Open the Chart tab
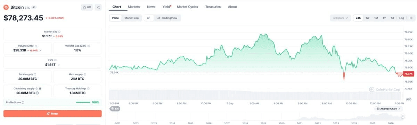Image resolution: width=417 pixels, height=125 pixels. (x=117, y=7)
